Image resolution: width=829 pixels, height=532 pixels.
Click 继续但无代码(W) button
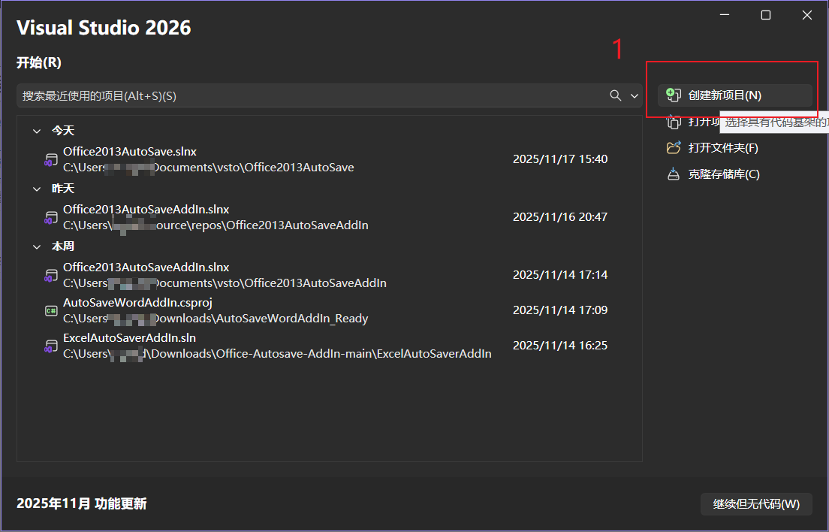point(756,504)
